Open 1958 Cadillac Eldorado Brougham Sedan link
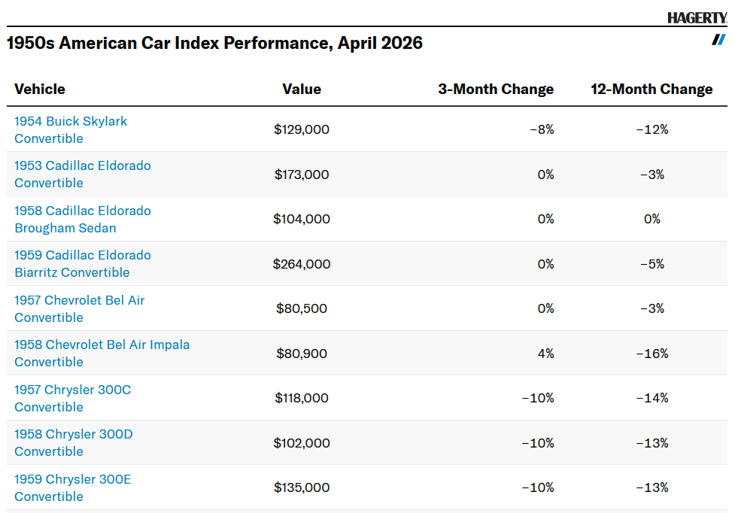This screenshot has width=735, height=513. coord(82,219)
